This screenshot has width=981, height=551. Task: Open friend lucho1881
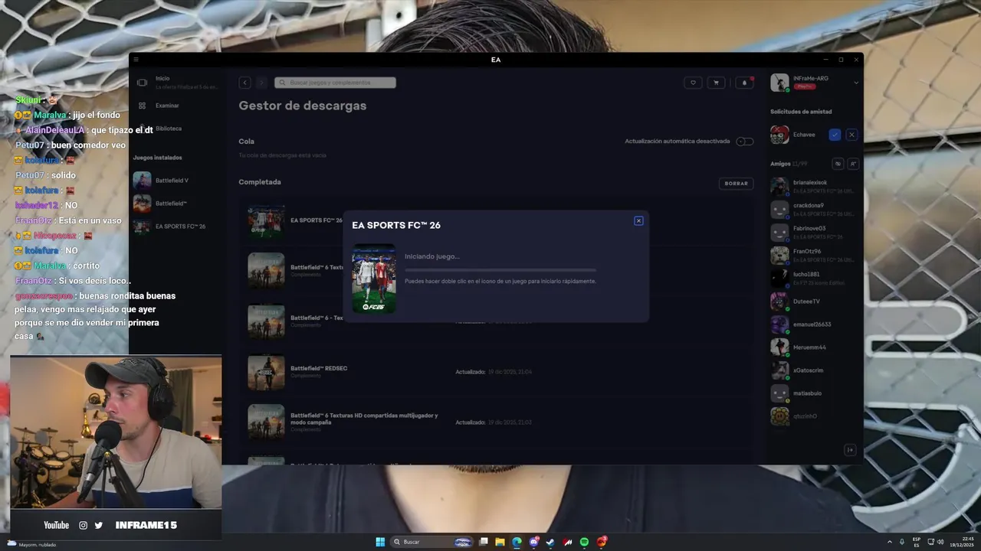(814, 279)
